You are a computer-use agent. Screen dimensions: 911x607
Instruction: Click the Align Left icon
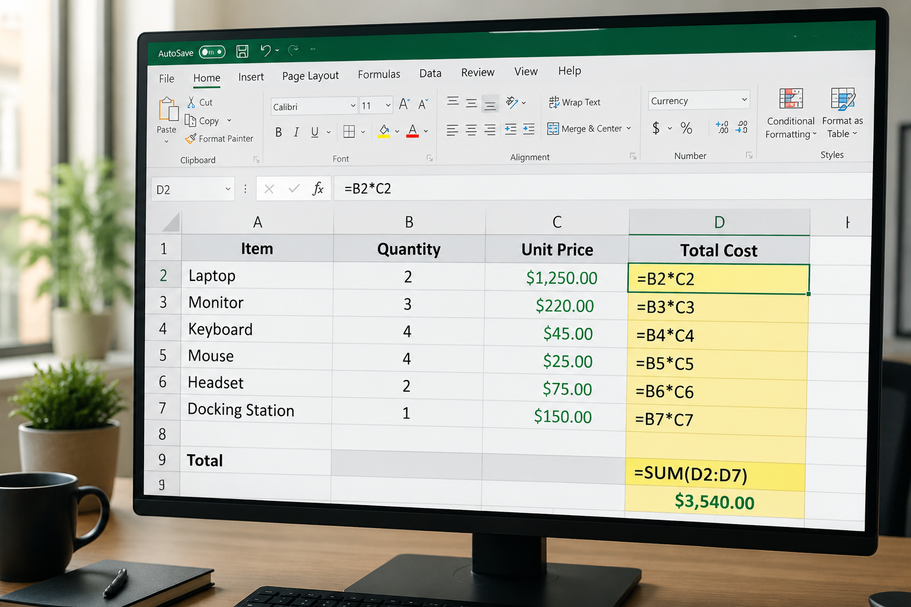coord(452,130)
